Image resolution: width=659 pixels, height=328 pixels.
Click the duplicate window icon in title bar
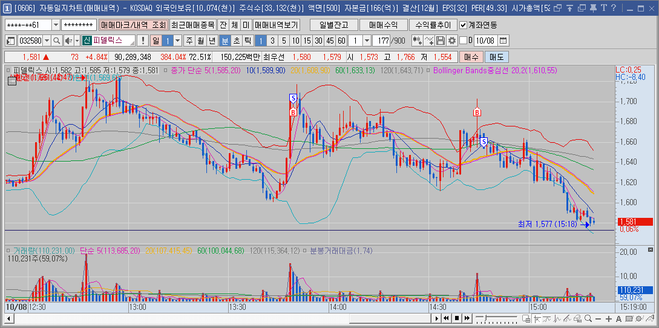[x=582, y=8]
